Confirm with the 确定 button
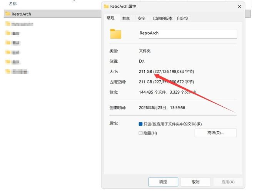254x195 pixels. pos(163,182)
